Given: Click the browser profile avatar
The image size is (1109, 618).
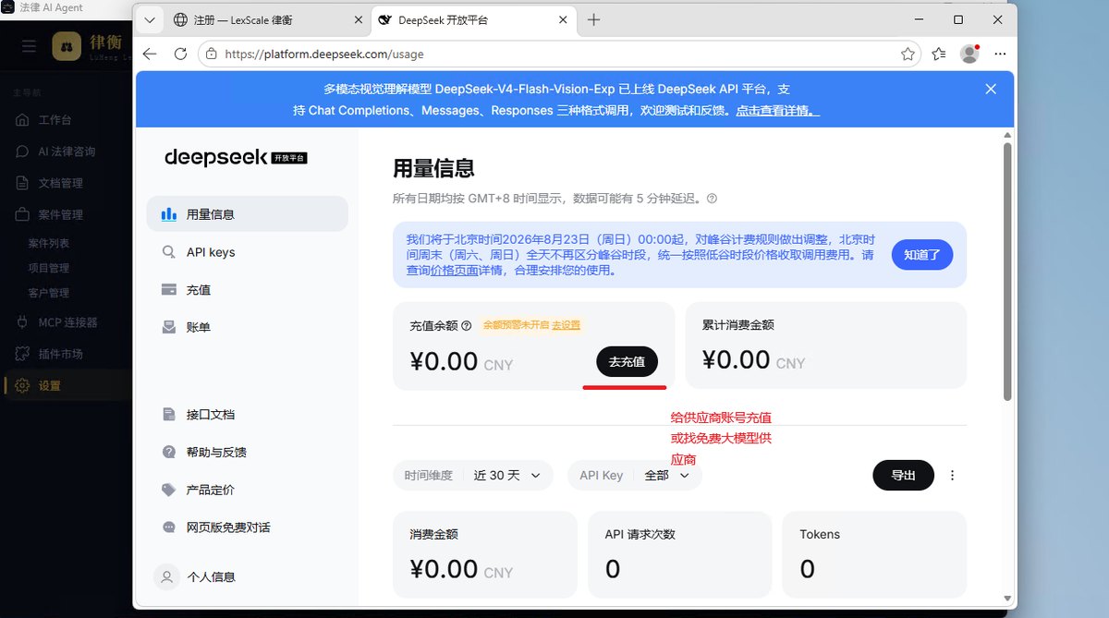Looking at the screenshot, I should 969,54.
